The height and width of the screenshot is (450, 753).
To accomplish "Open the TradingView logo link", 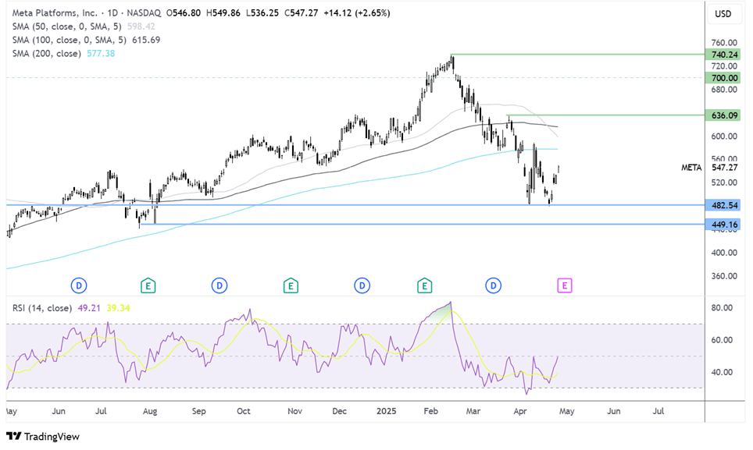I will click(43, 437).
